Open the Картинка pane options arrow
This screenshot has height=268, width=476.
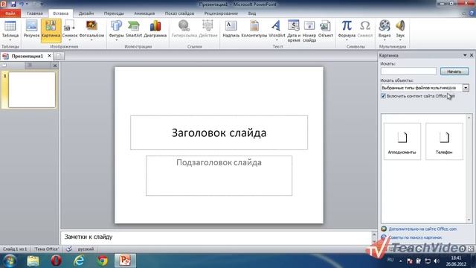[465, 55]
